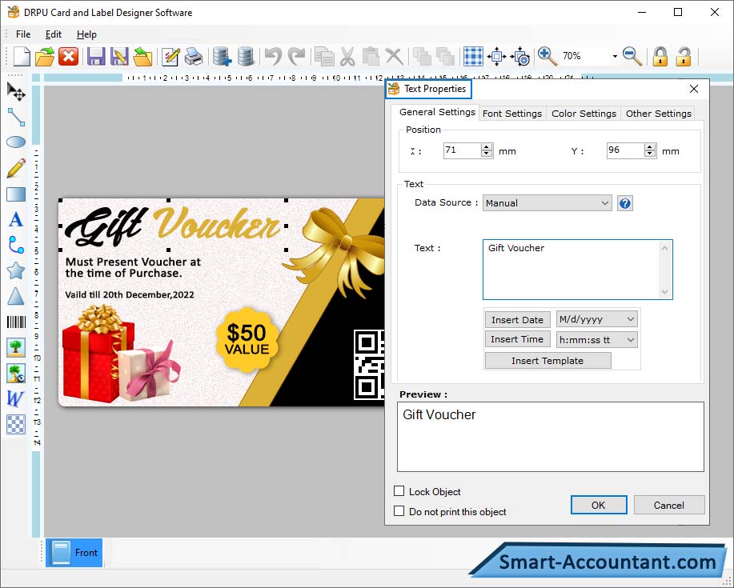Open the Help menu
Screen dimensions: 734x588
click(x=86, y=34)
